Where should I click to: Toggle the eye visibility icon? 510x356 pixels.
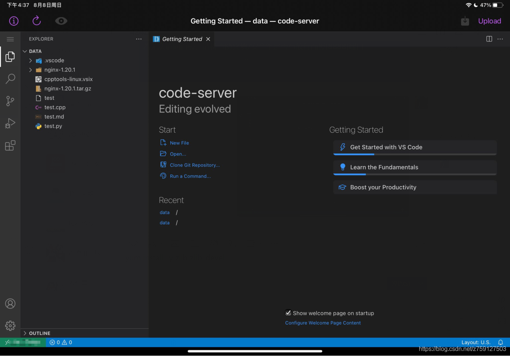61,21
